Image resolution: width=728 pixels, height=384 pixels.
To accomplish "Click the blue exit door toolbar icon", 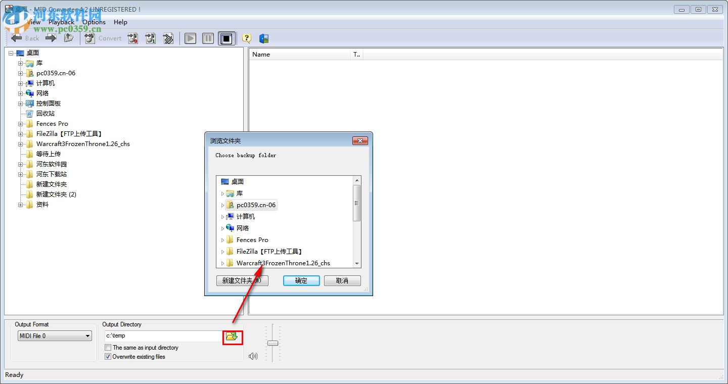I will point(263,38).
